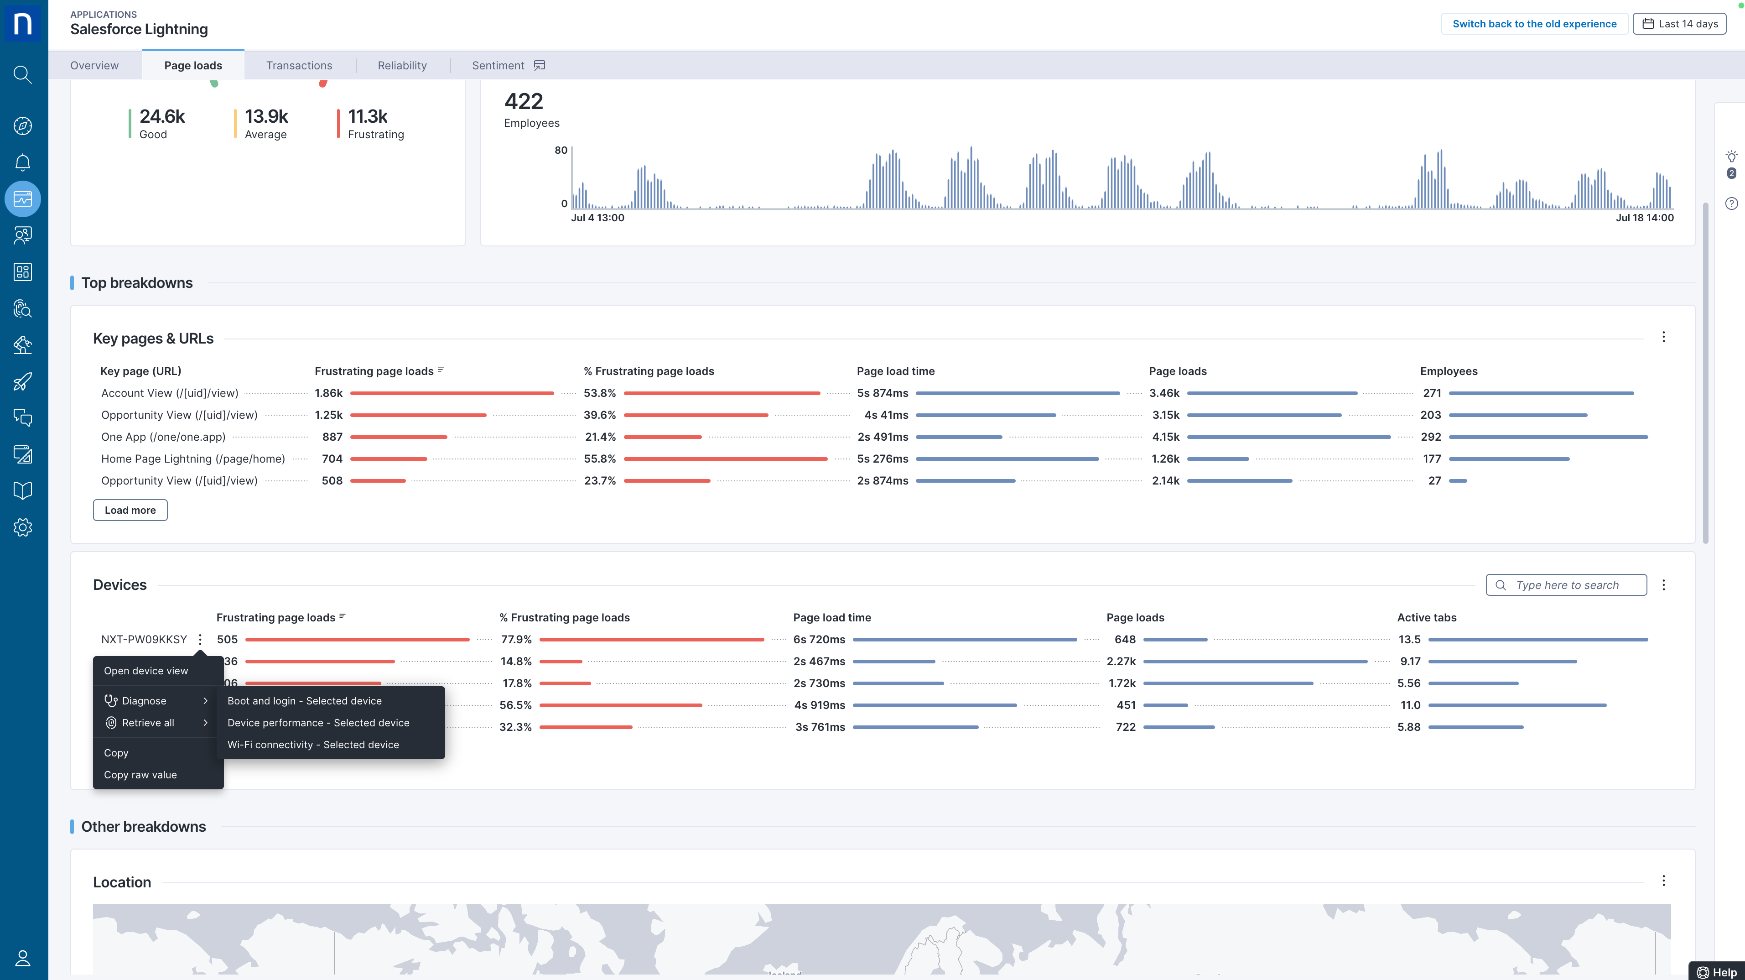
Task: Open the compass explore icon
Action: [22, 126]
